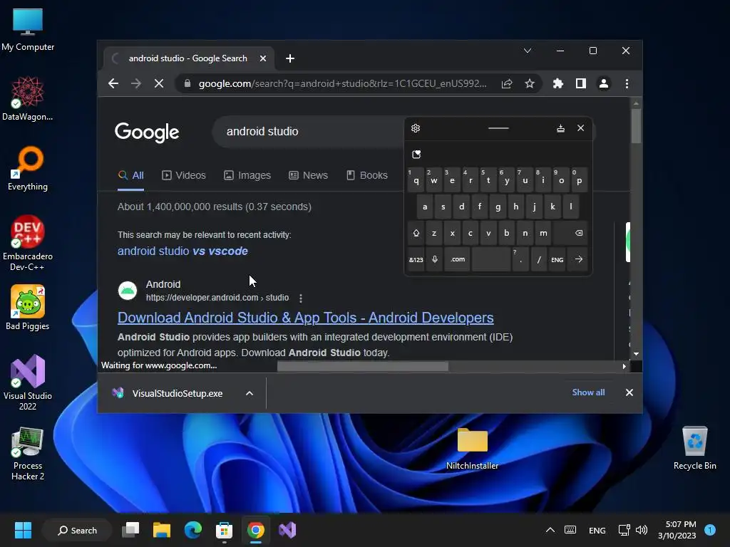Tap the q key
This screenshot has height=547, width=730.
[x=416, y=180]
